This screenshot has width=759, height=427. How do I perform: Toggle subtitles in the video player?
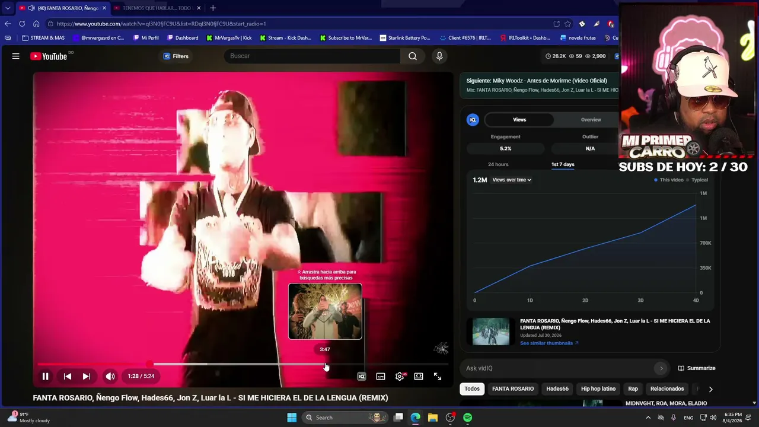coord(381,376)
